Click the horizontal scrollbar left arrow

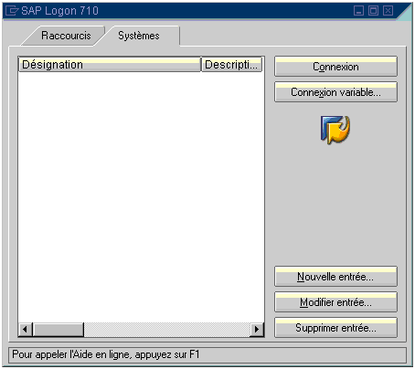pyautogui.click(x=26, y=330)
